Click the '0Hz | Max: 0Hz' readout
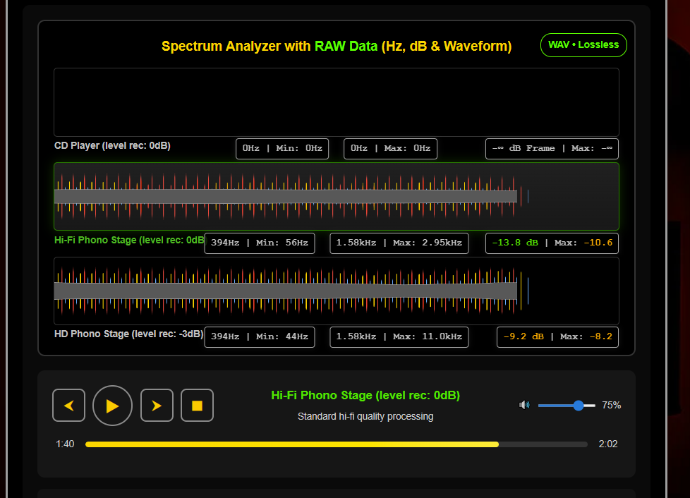Viewport: 690px width, 498px height. tap(390, 149)
